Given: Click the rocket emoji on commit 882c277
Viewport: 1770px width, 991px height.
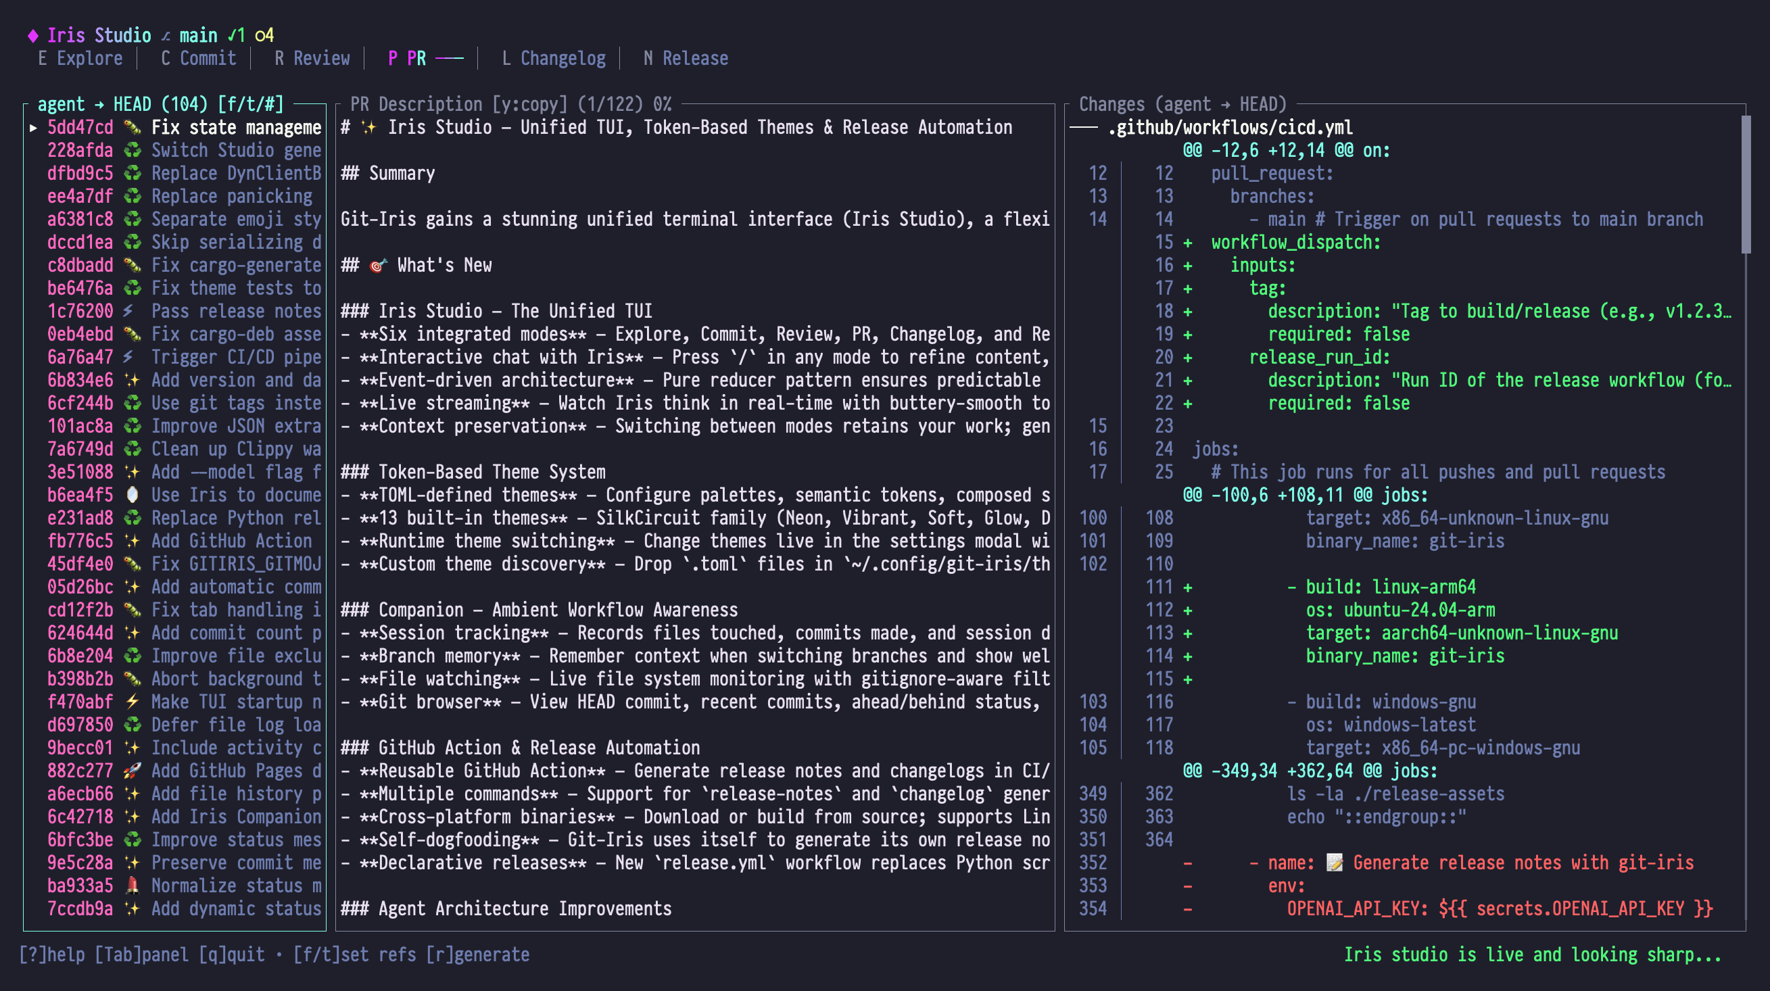Looking at the screenshot, I should [x=132, y=771].
